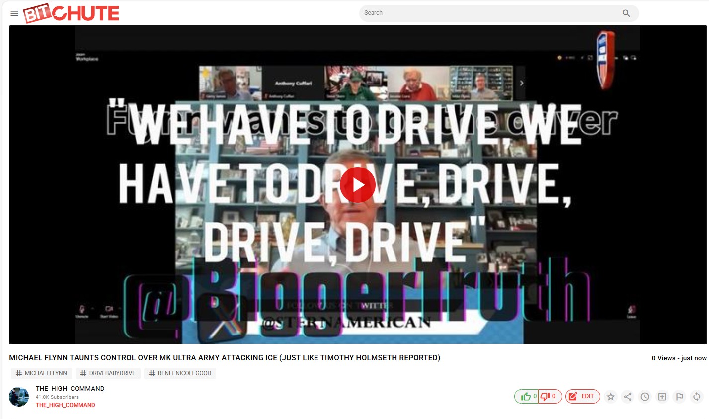Click the search magnifier icon
The width and height of the screenshot is (709, 419).
coord(626,13)
